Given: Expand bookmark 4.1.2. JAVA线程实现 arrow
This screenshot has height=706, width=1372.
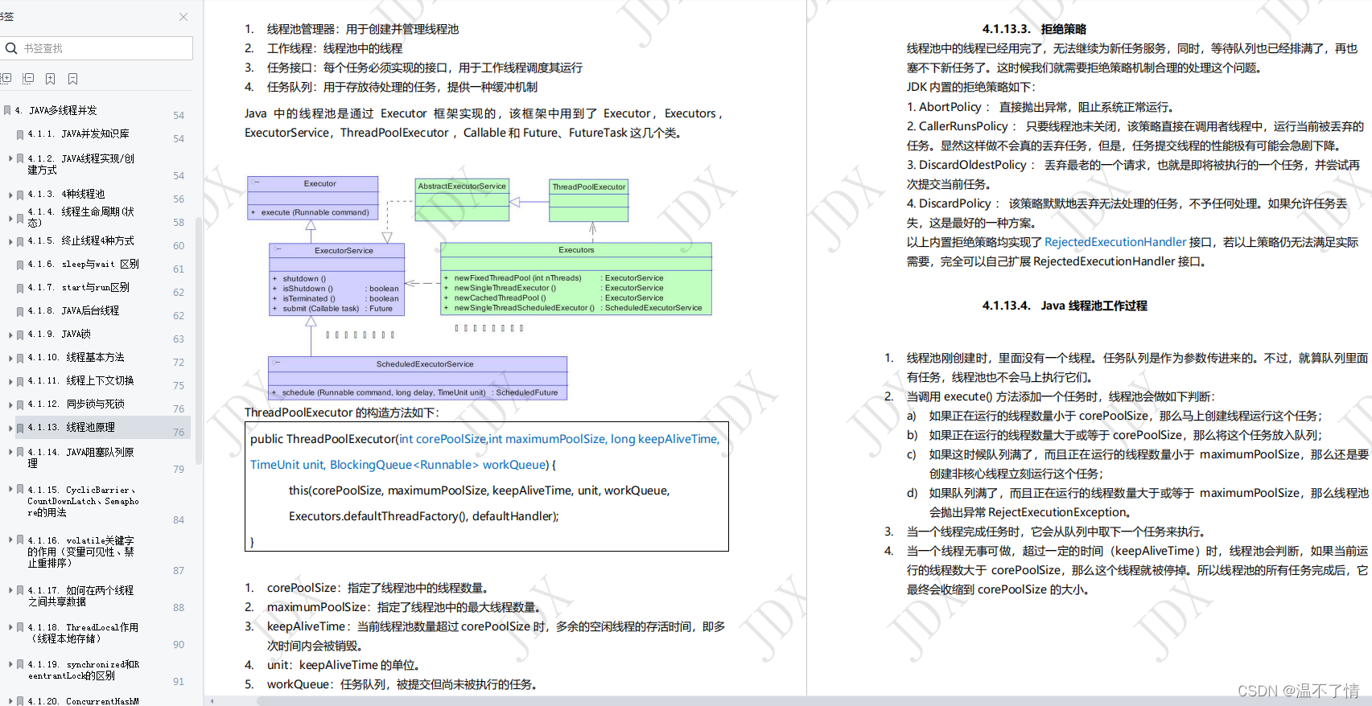Looking at the screenshot, I should (x=10, y=158).
